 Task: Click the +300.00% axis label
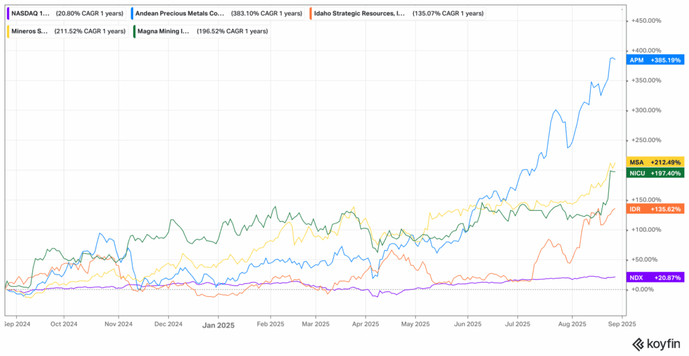click(647, 110)
